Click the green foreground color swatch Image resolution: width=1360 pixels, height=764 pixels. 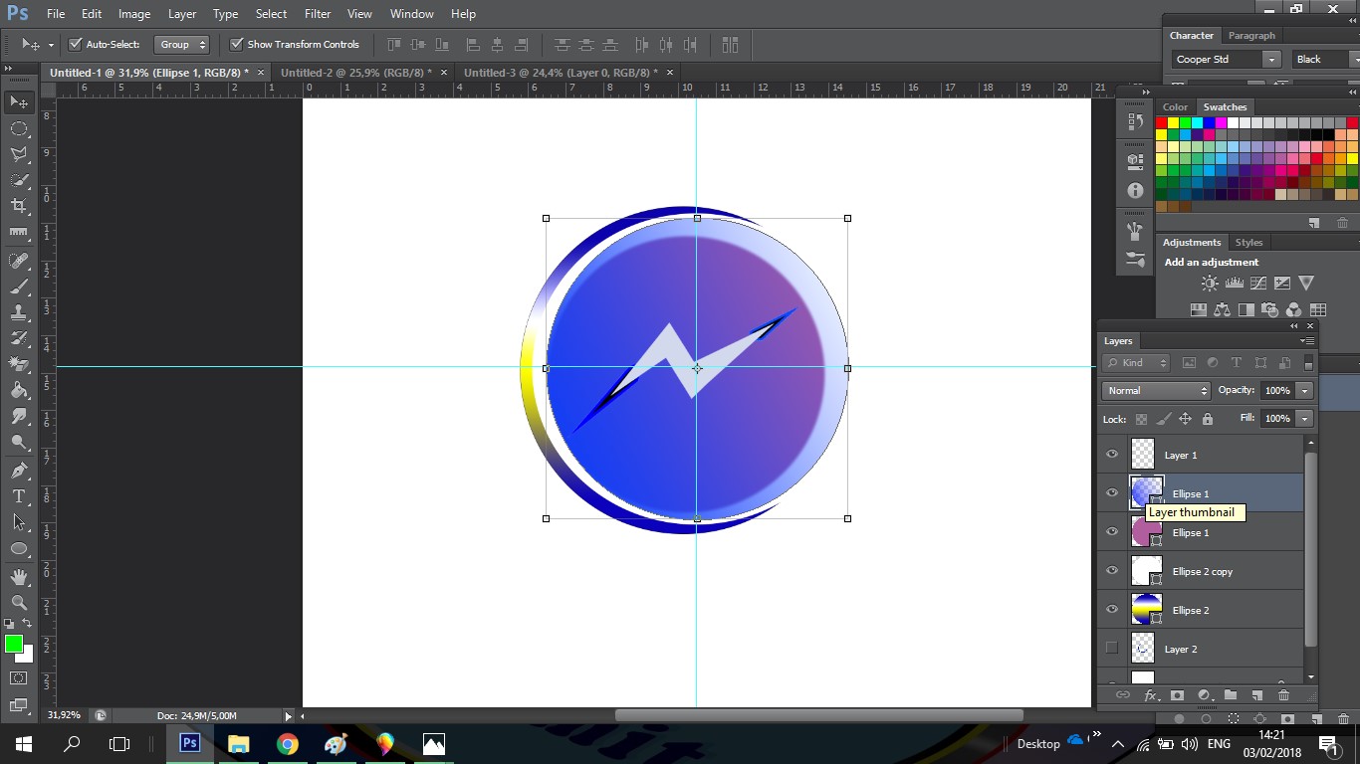tap(14, 645)
